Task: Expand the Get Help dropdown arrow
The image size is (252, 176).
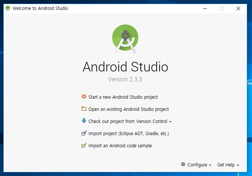Action: click(238, 165)
